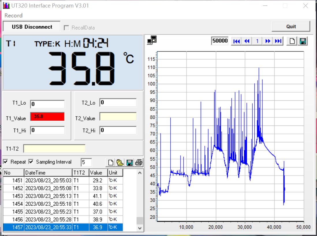Enable the RecallData checkbox
317x236 pixels.
(x=66, y=28)
